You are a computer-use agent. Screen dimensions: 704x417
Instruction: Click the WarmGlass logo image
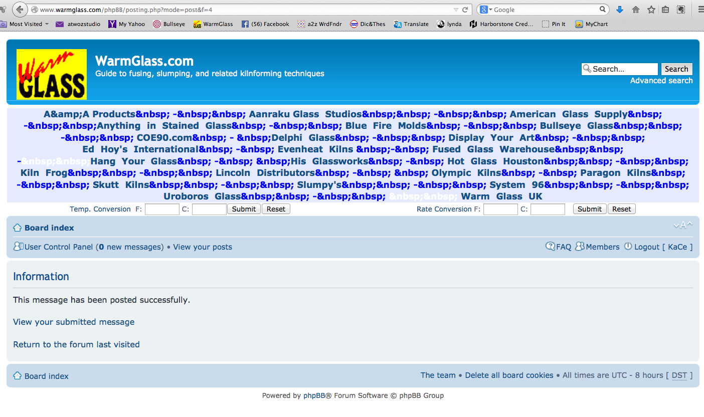point(52,74)
